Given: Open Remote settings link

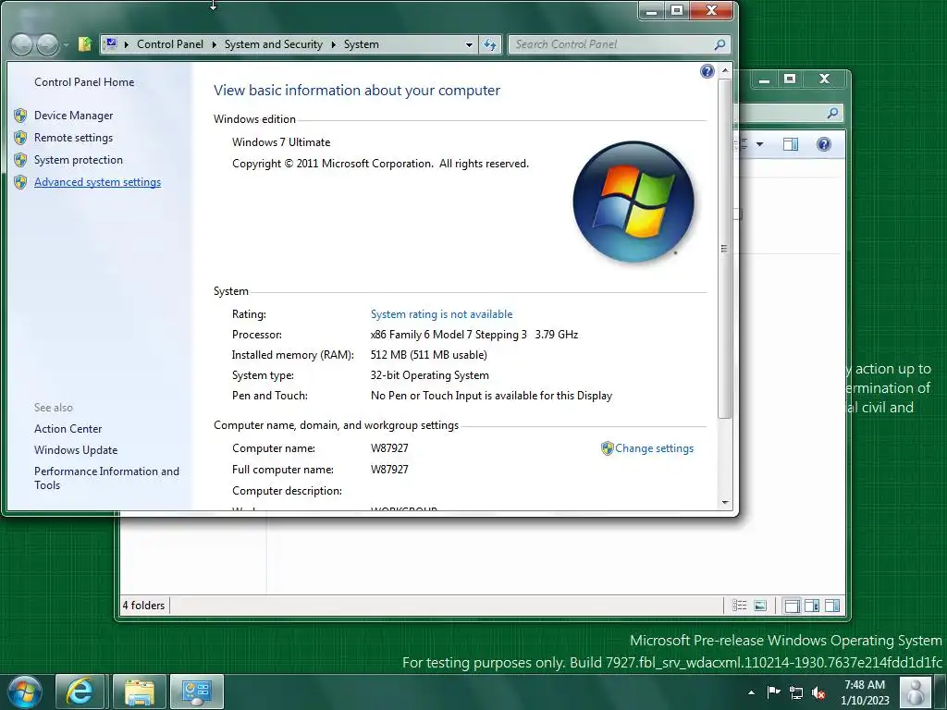Looking at the screenshot, I should (73, 138).
